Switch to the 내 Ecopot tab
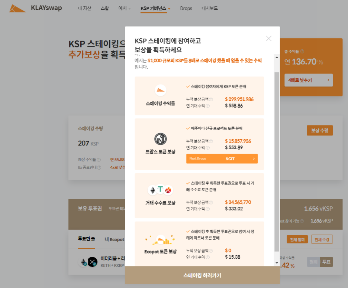 tap(114, 239)
